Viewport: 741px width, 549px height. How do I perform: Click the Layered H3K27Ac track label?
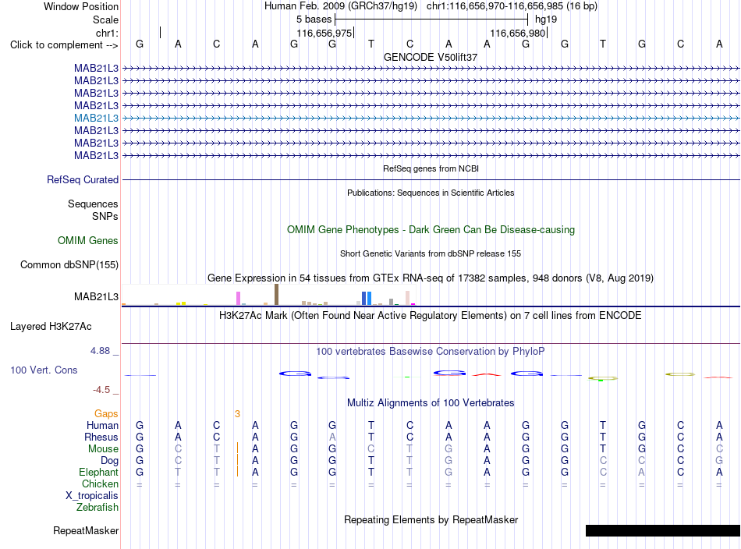51,327
